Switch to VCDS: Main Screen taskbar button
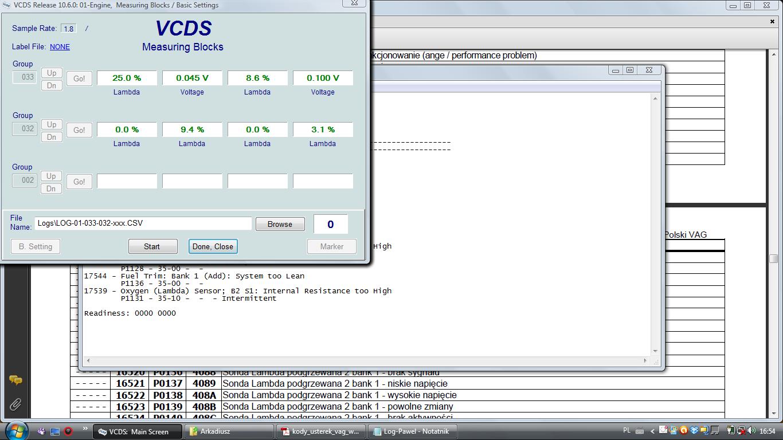Screen dimensions: 783x440 138,431
